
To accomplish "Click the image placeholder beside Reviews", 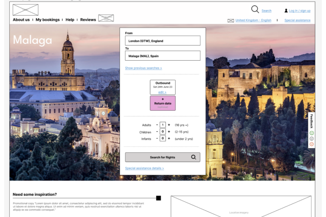I will click(106, 18).
